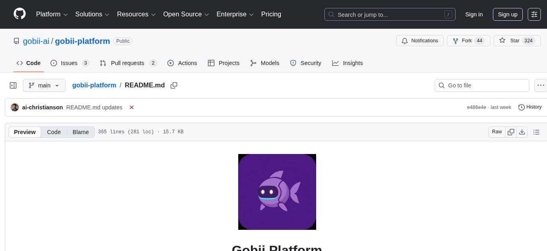
Task: Open the README outline view
Action: coord(537,132)
